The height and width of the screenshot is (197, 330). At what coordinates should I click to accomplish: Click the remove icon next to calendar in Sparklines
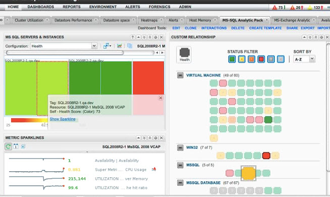coord(23,146)
